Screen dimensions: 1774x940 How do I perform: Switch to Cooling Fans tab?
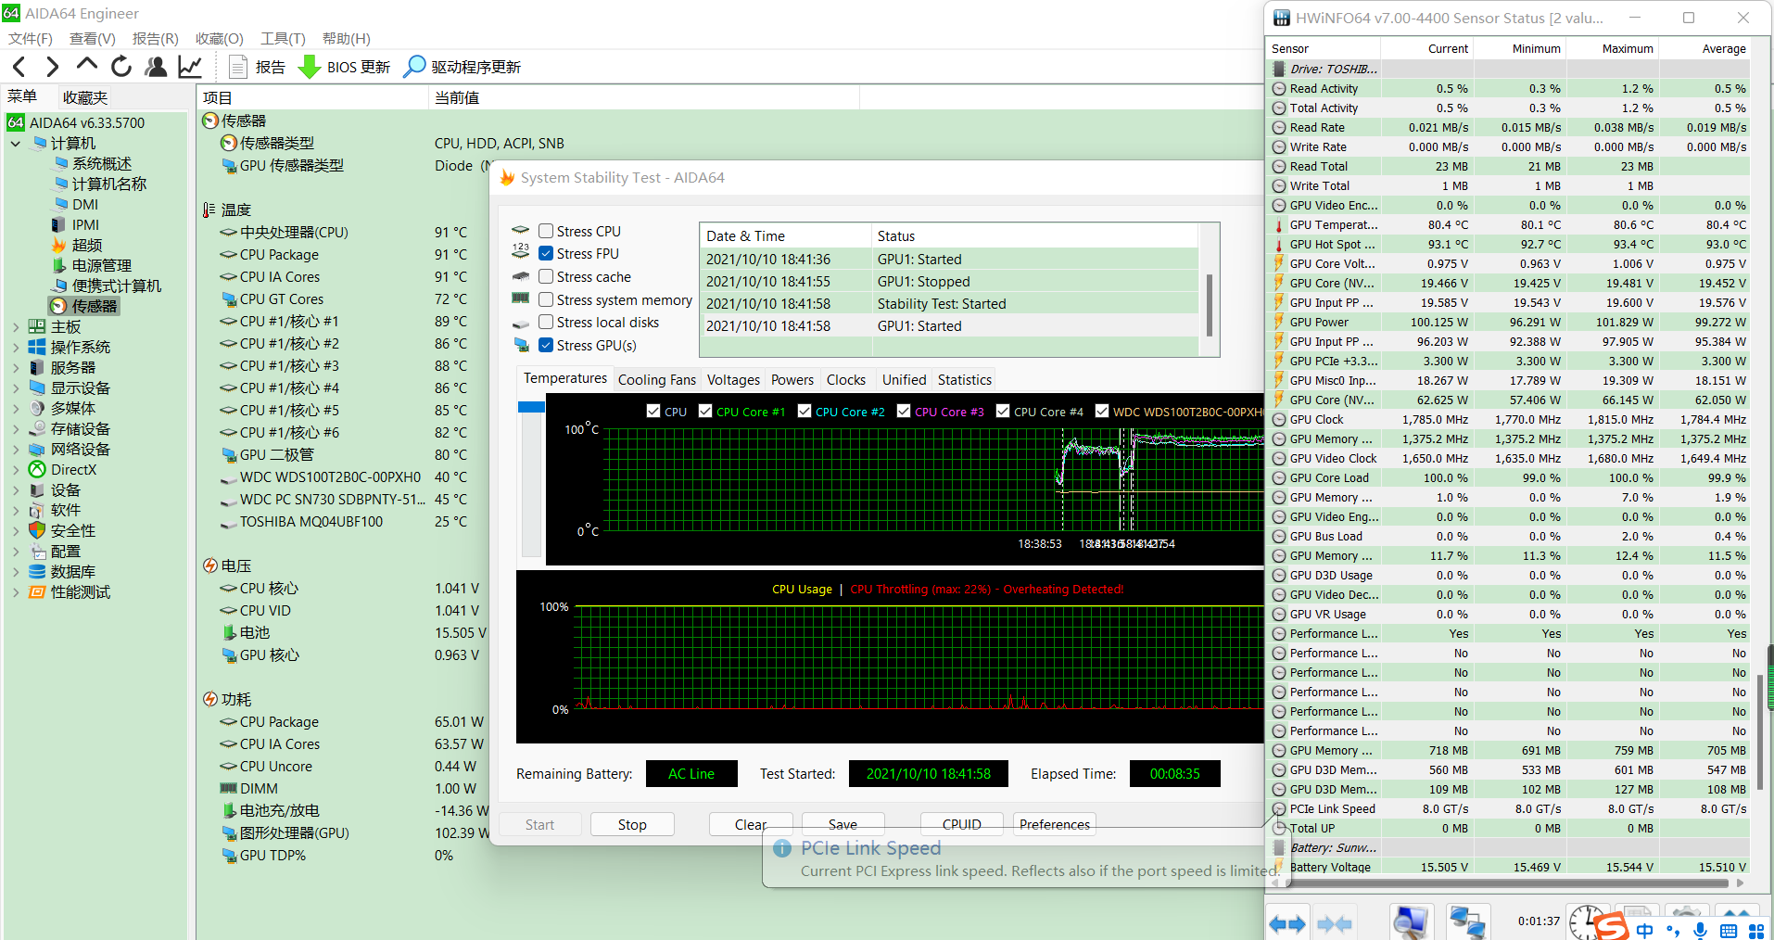pos(656,380)
